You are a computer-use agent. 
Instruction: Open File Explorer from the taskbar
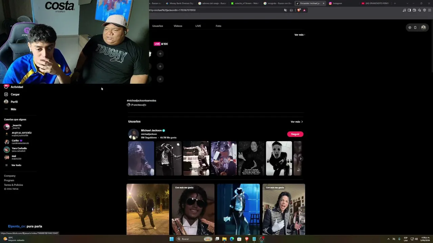pyautogui.click(x=224, y=239)
